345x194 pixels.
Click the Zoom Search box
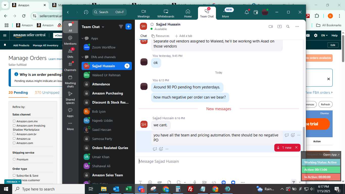109,12
